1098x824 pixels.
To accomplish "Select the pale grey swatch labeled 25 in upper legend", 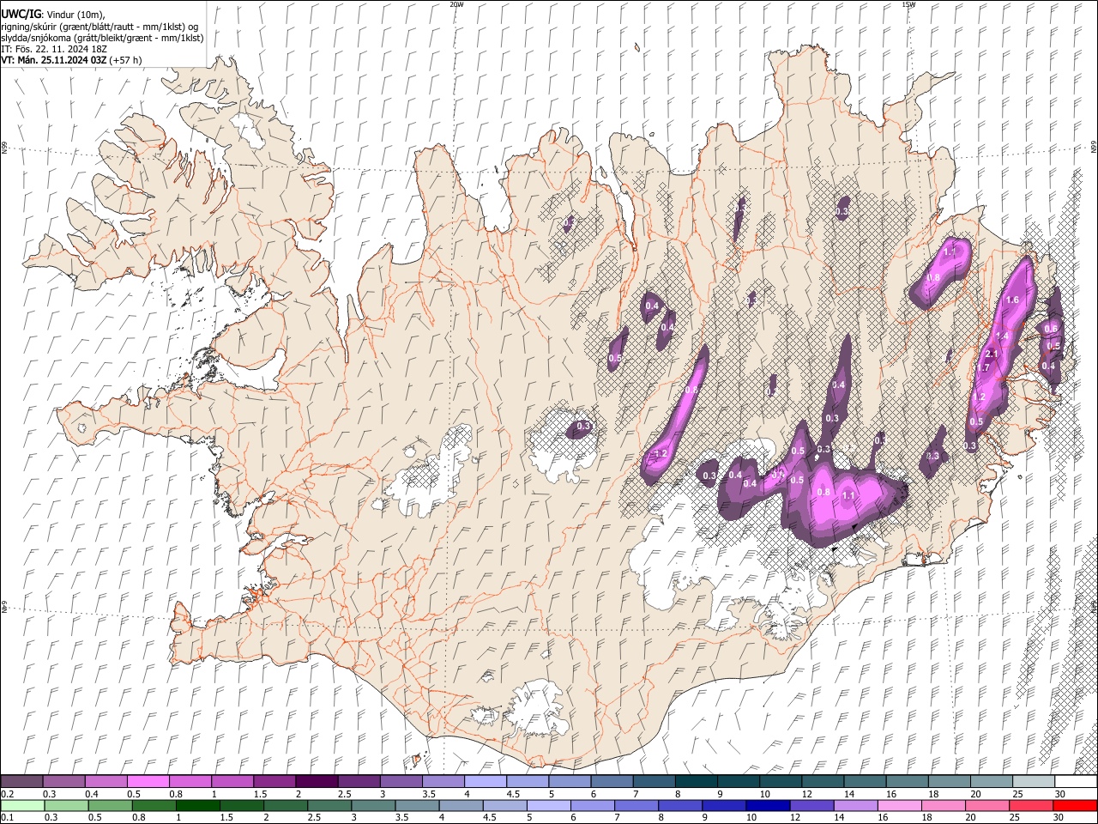I will click(1033, 782).
